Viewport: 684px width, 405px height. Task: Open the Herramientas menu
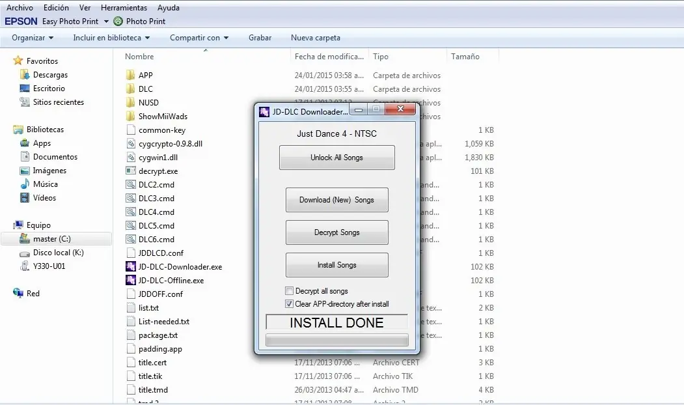tap(124, 7)
